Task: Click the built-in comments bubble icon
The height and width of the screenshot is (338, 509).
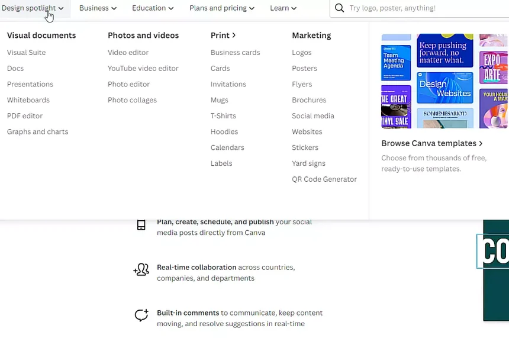Action: tap(141, 315)
